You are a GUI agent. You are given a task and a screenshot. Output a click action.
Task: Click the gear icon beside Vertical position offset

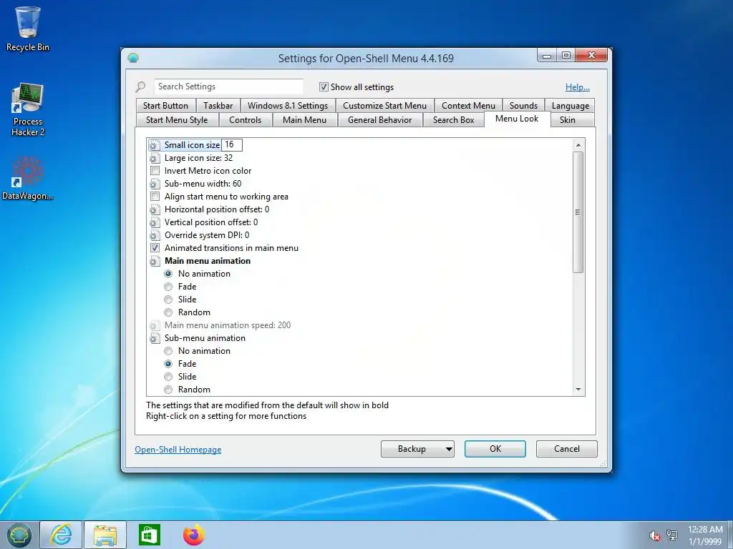(155, 223)
